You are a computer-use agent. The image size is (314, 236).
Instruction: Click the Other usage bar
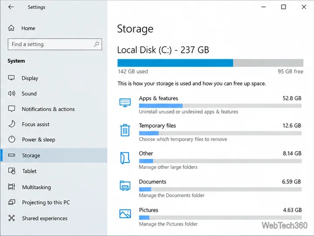click(x=220, y=161)
